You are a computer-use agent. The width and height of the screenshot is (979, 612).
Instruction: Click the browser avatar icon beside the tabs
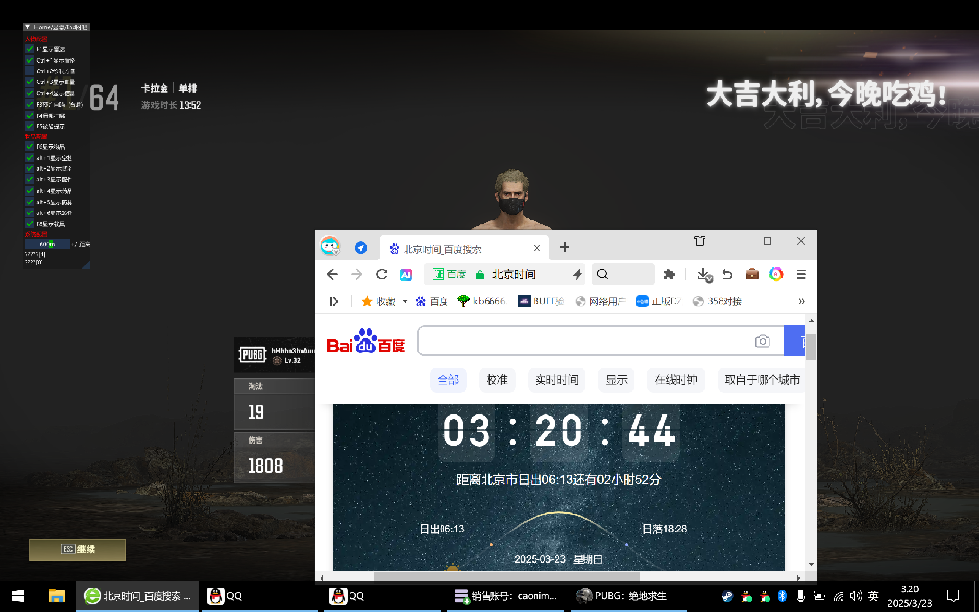[330, 246]
